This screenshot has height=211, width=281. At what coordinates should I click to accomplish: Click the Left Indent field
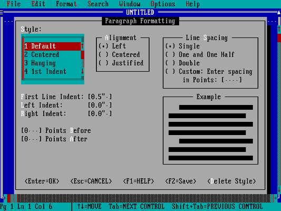[100, 105]
